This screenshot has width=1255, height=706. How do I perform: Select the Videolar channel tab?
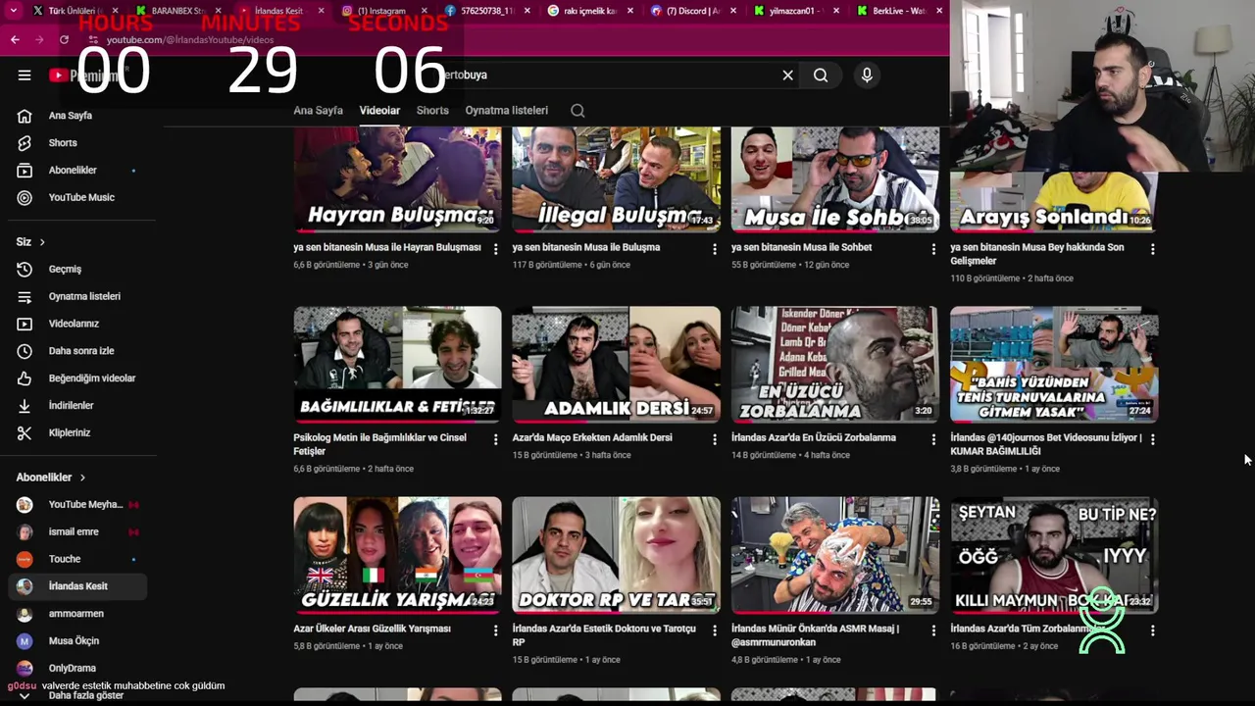coord(379,111)
